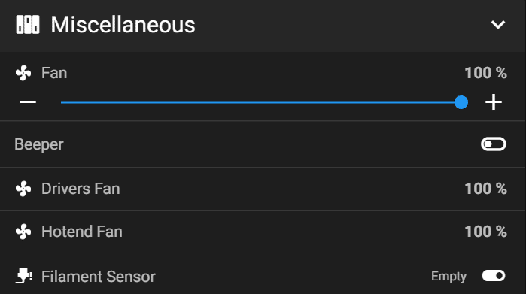Select the Hotend Fan row label
This screenshot has width=526, height=294.
(82, 232)
